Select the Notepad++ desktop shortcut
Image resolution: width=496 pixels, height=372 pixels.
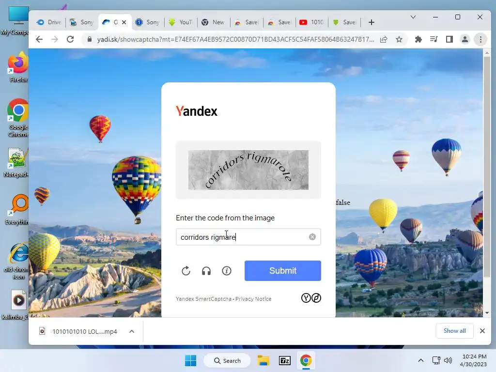click(x=16, y=163)
